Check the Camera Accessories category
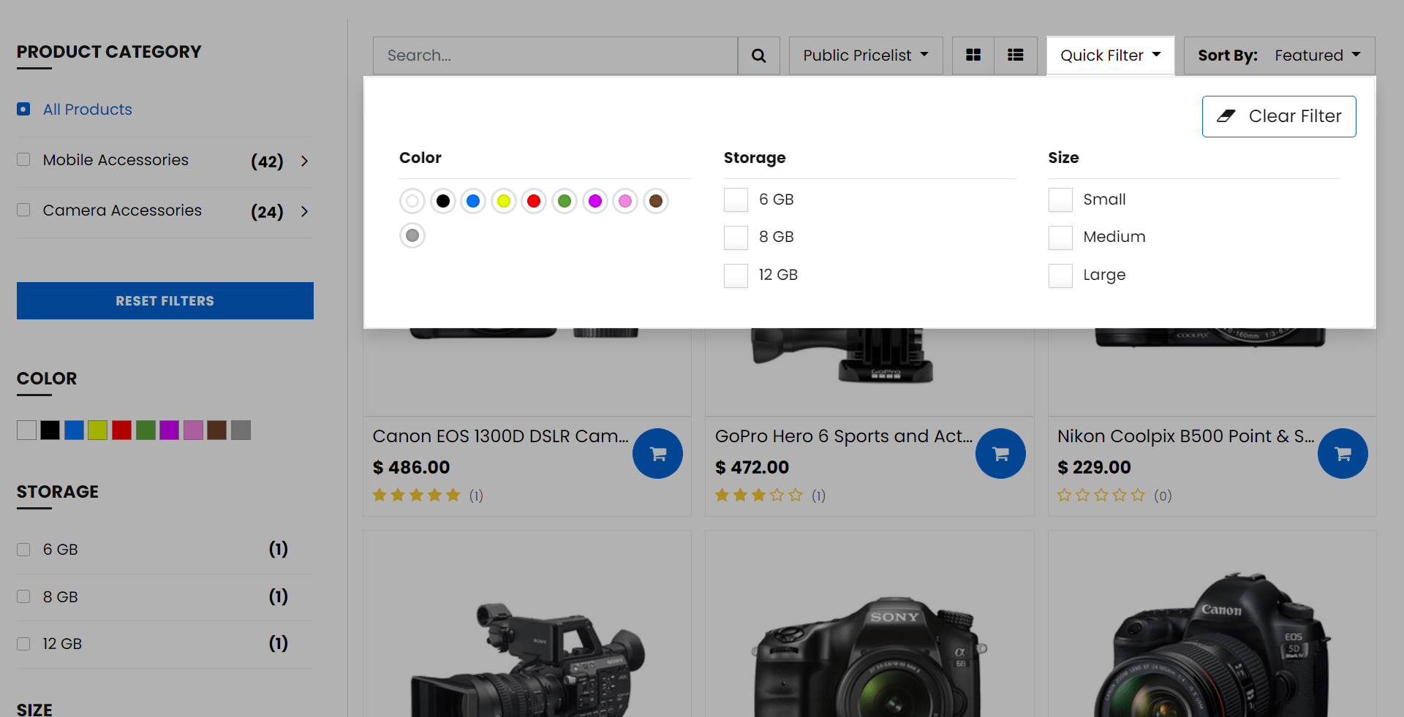 point(23,210)
